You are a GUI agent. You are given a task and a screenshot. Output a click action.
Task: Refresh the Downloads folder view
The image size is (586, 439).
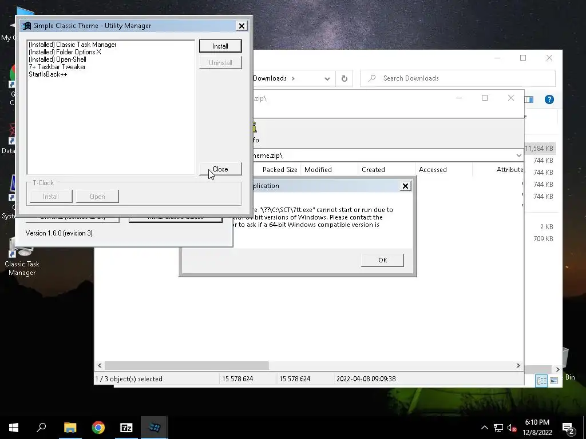pyautogui.click(x=344, y=78)
